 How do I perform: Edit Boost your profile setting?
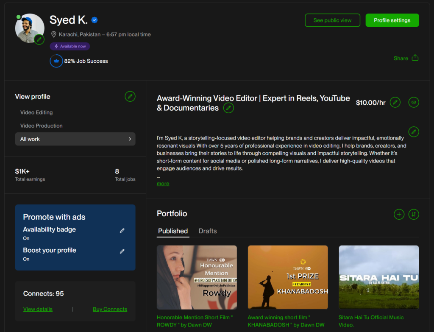(x=122, y=251)
